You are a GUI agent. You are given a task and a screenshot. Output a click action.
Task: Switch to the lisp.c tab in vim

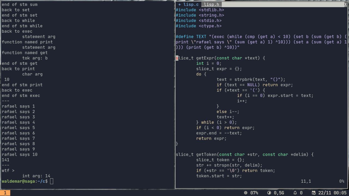pos(188,4)
